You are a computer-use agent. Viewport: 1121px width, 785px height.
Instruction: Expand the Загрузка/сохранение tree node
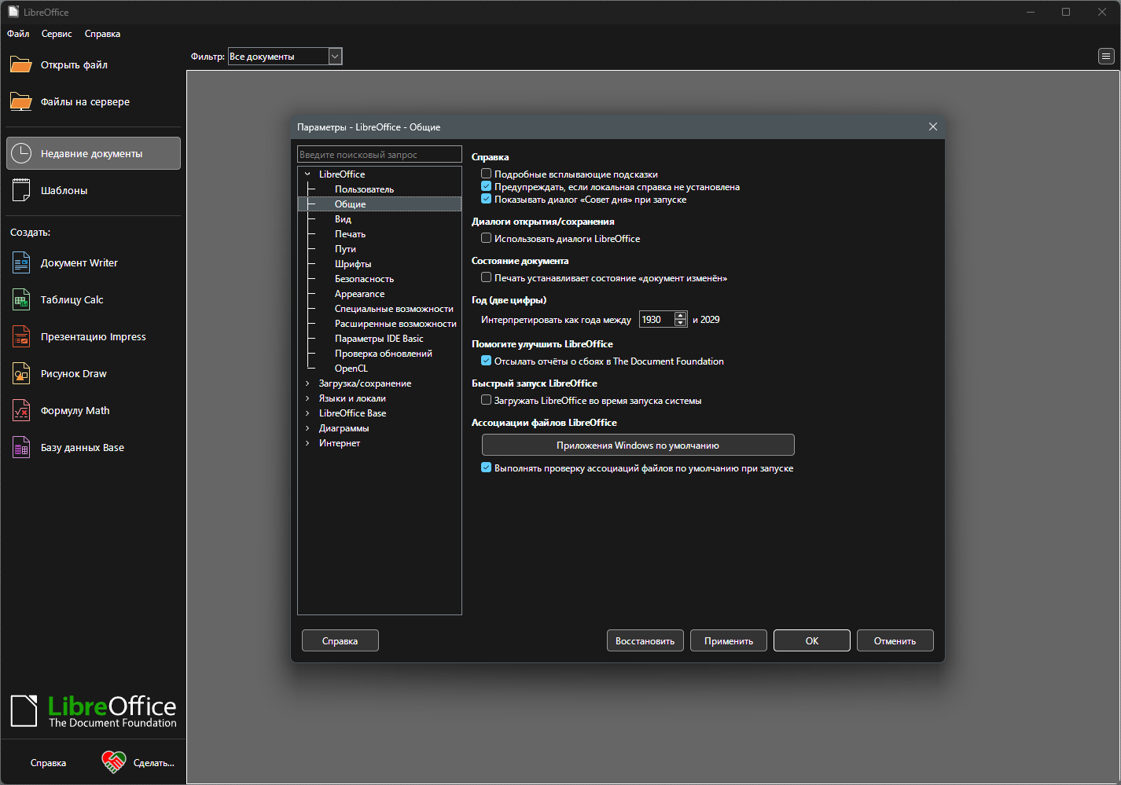(x=307, y=383)
